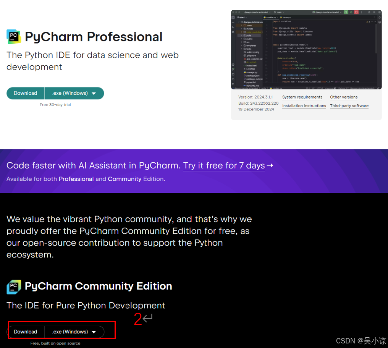Click the PyCharm Community Edition Download button

tap(26, 332)
